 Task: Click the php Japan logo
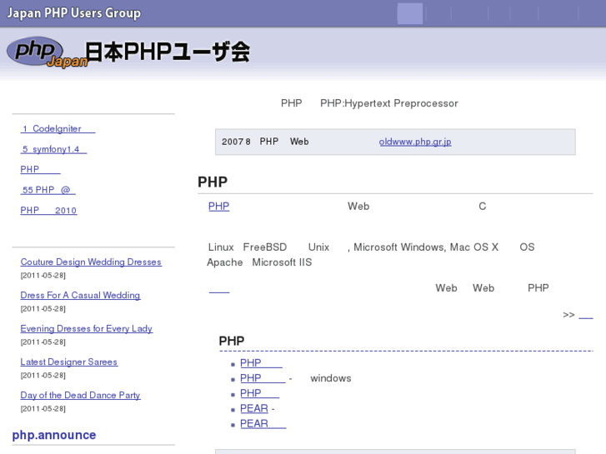(48, 52)
